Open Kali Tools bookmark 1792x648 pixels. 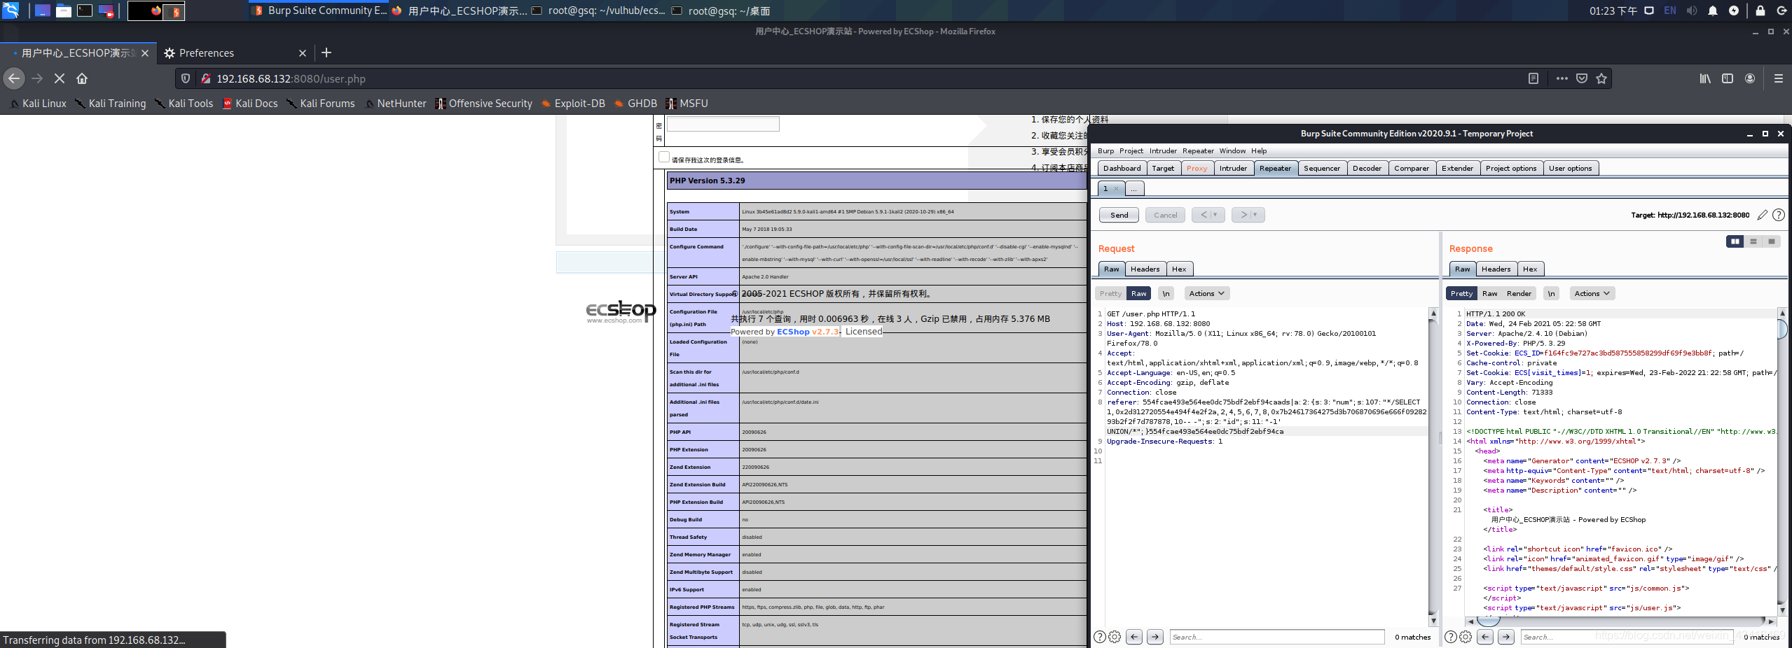click(x=184, y=103)
